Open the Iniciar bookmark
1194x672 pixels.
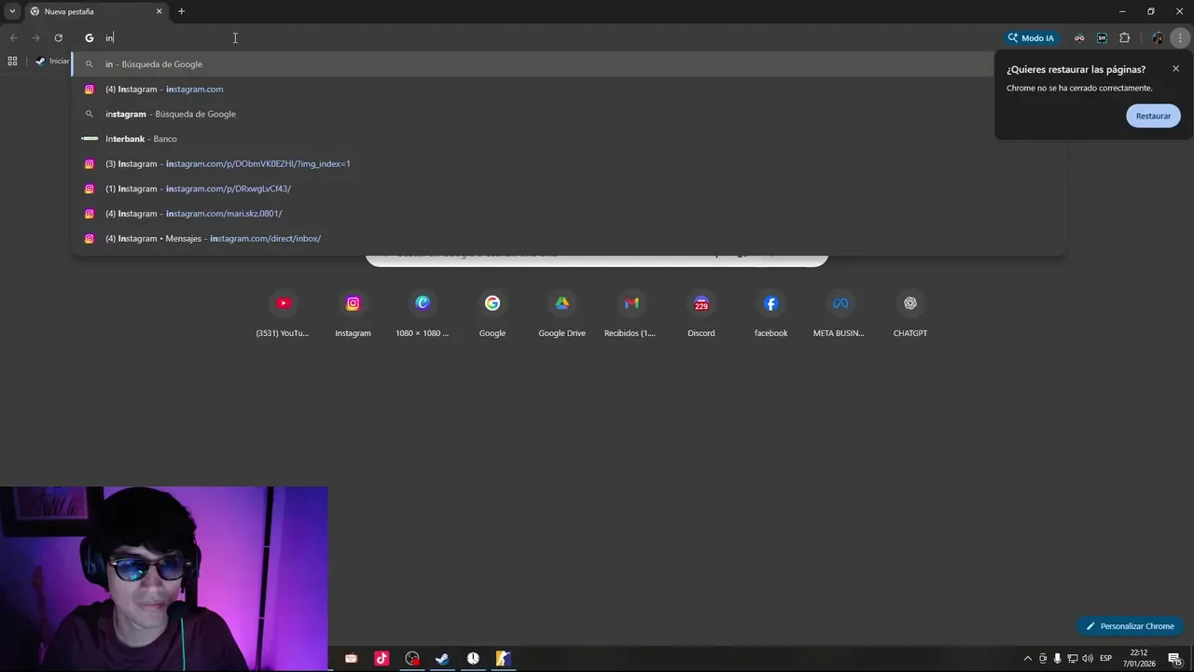52,61
